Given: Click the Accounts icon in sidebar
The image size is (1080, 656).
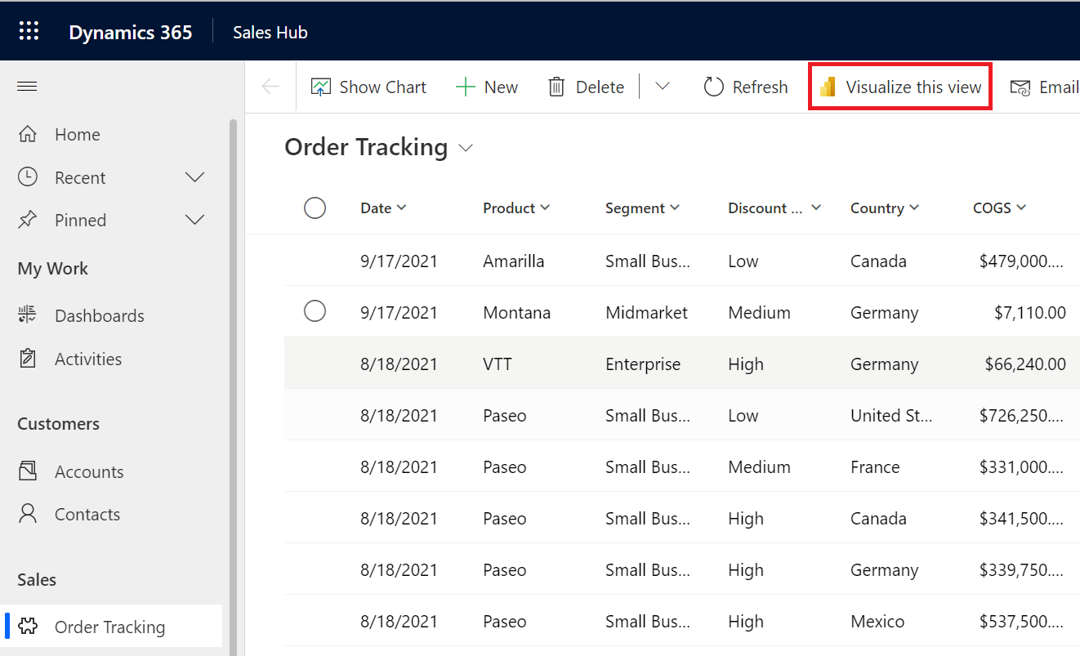Looking at the screenshot, I should pos(28,471).
